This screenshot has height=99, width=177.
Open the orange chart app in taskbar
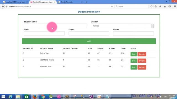pyautogui.click(x=99, y=97)
